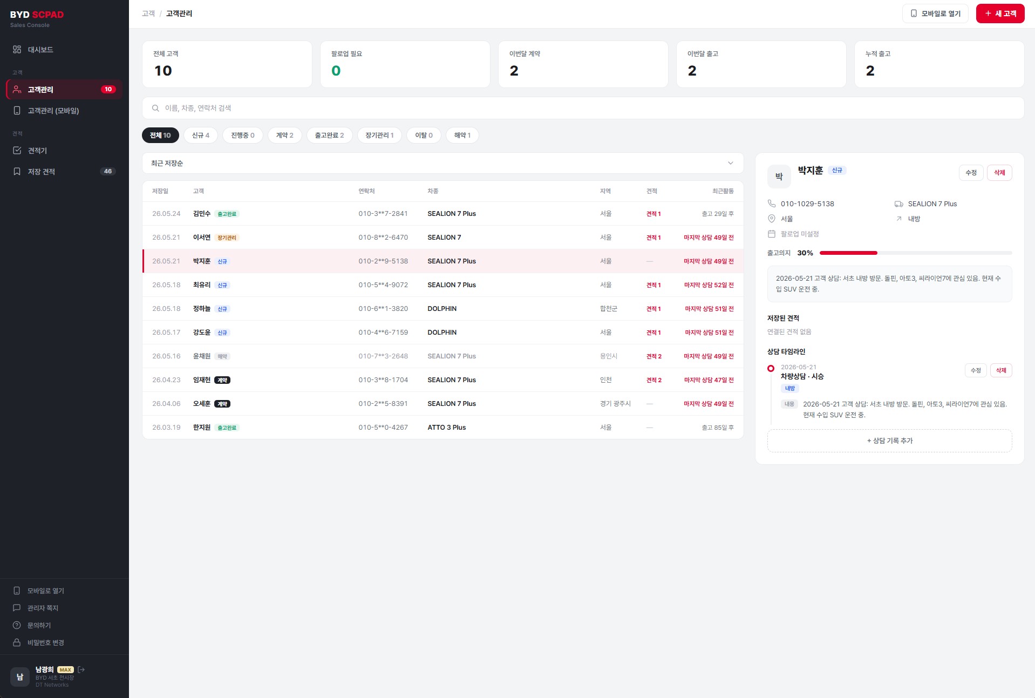Image resolution: width=1035 pixels, height=698 pixels.
Task: Click the logout icon next to 남광희
Action: pyautogui.click(x=81, y=669)
